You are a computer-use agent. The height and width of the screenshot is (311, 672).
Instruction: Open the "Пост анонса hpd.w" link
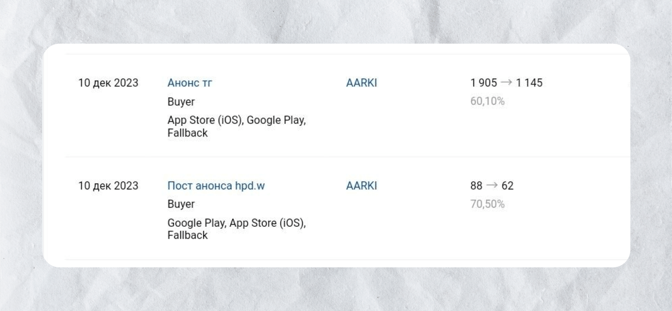click(x=216, y=186)
